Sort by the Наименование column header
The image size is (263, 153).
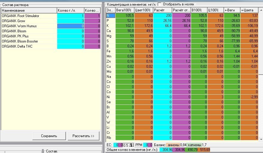pyautogui.click(x=29, y=10)
